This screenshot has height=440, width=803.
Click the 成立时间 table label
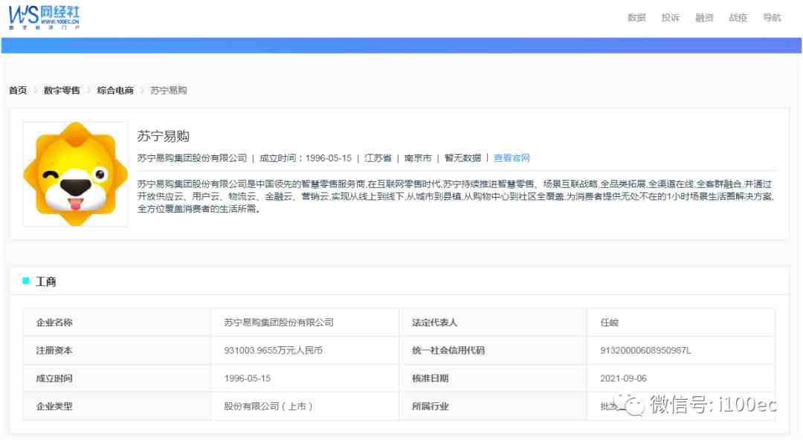click(x=54, y=378)
